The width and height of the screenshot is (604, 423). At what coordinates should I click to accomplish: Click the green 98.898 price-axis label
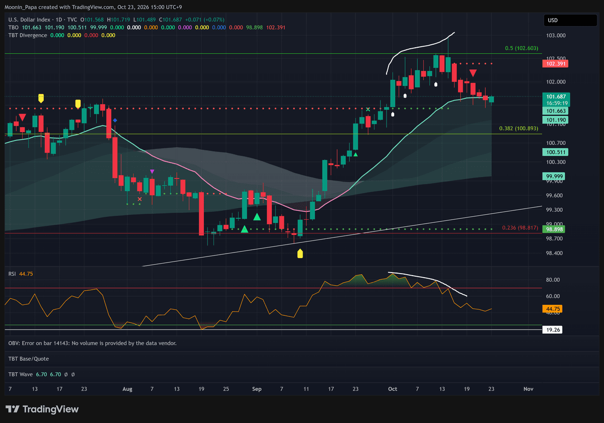click(555, 229)
